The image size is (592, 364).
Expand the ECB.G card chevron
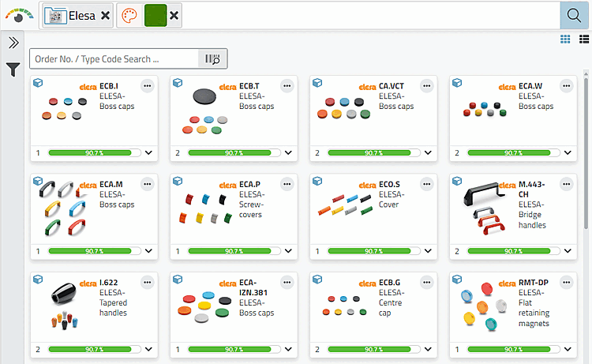428,349
